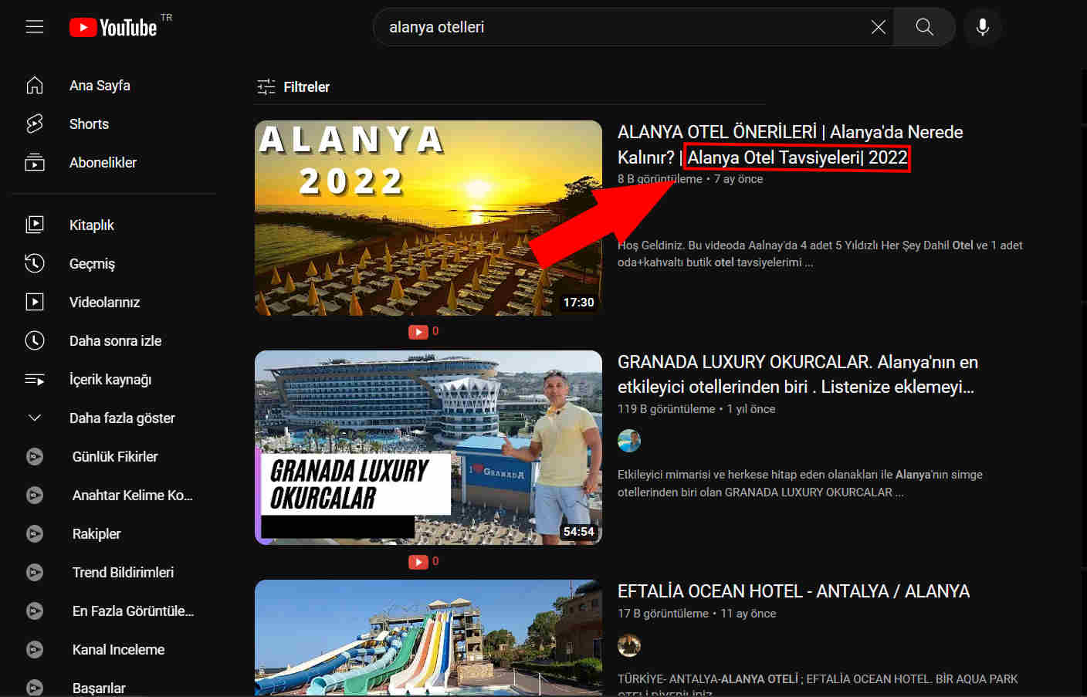This screenshot has height=697, width=1087.
Task: Open Kanal İnceleme icon
Action: tap(35, 649)
